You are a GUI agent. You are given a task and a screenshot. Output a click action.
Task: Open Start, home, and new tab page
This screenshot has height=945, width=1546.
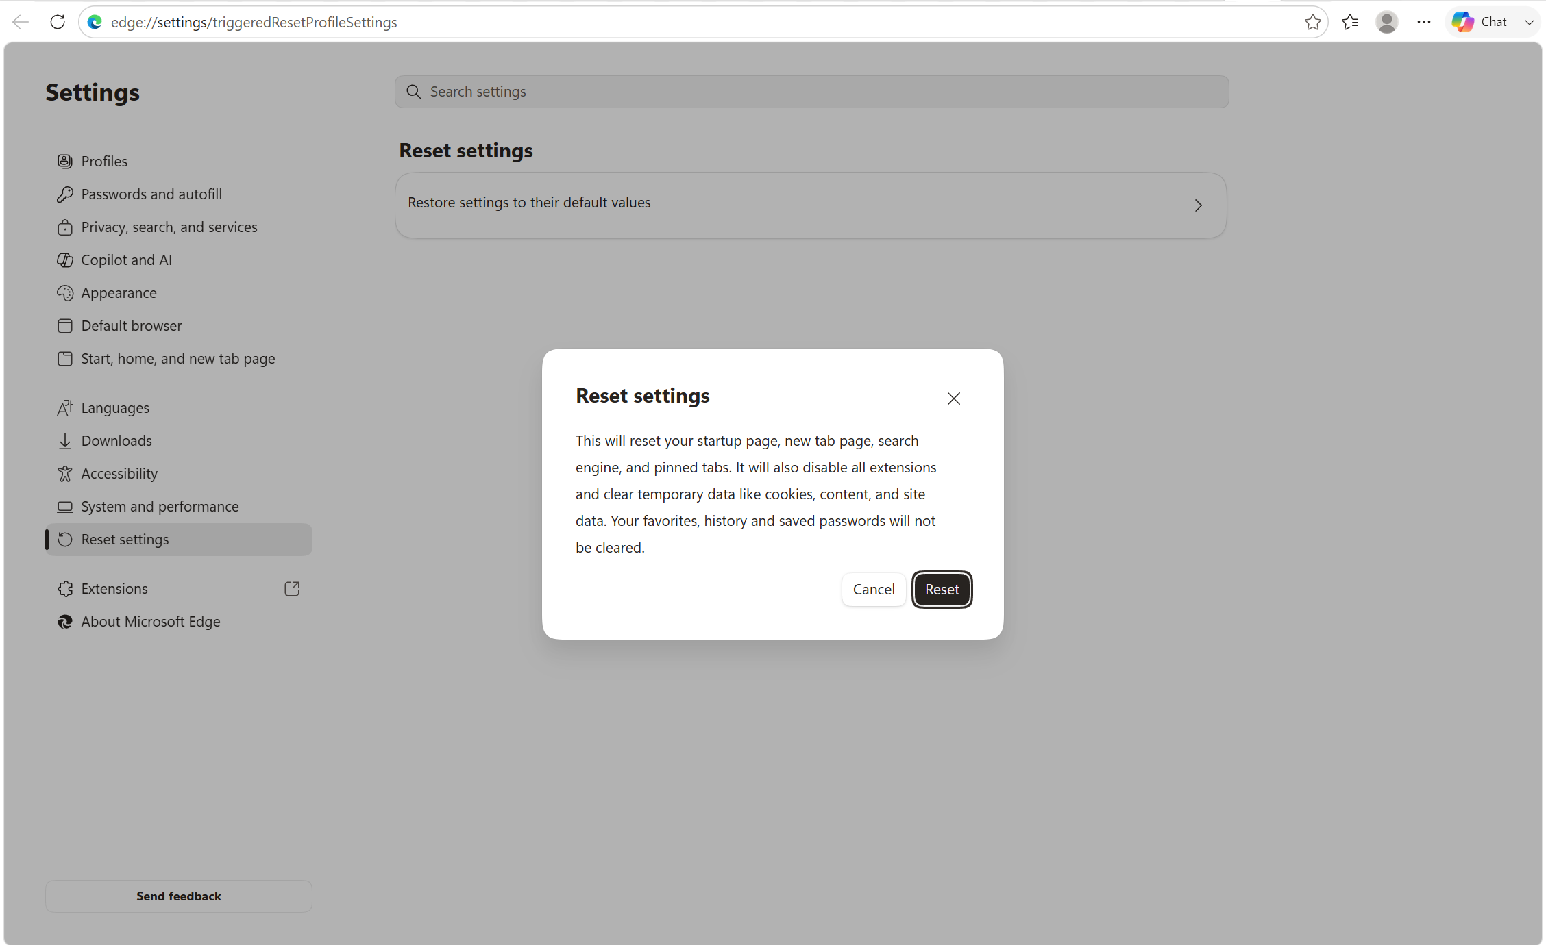point(179,359)
